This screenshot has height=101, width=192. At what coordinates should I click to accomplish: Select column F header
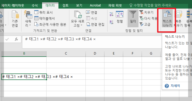point(133,53)
